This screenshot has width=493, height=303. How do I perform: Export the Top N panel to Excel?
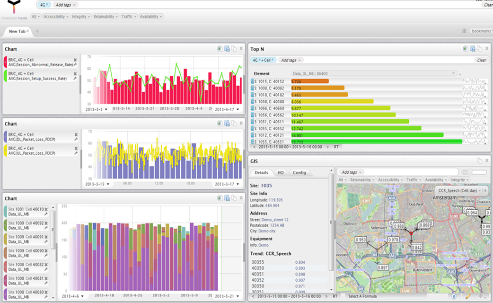coord(466,48)
